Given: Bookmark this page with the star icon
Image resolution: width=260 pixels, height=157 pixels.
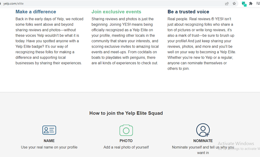Looking at the screenshot, I should pyautogui.click(x=234, y=4).
